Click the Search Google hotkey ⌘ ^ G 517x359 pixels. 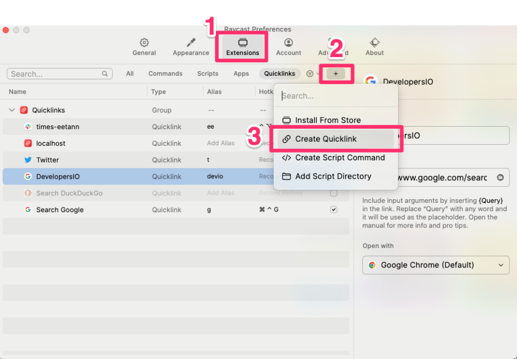coord(269,210)
